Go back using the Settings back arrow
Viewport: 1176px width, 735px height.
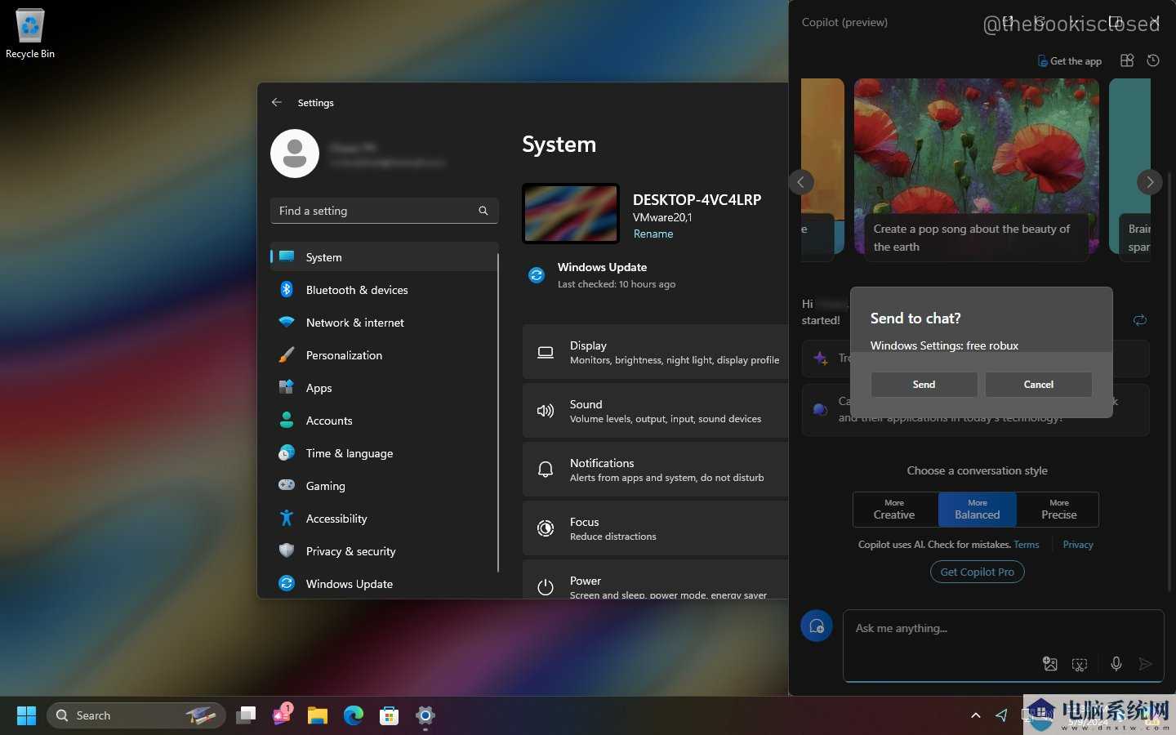click(277, 103)
